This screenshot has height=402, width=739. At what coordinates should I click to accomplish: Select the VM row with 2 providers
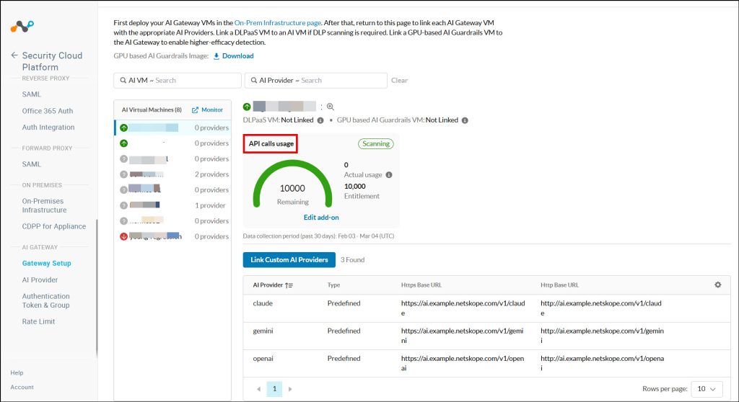coord(172,174)
